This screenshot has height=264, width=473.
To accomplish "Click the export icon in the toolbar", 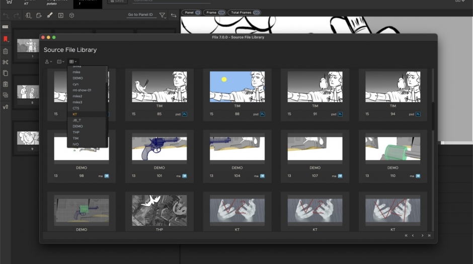I will (39, 16).
